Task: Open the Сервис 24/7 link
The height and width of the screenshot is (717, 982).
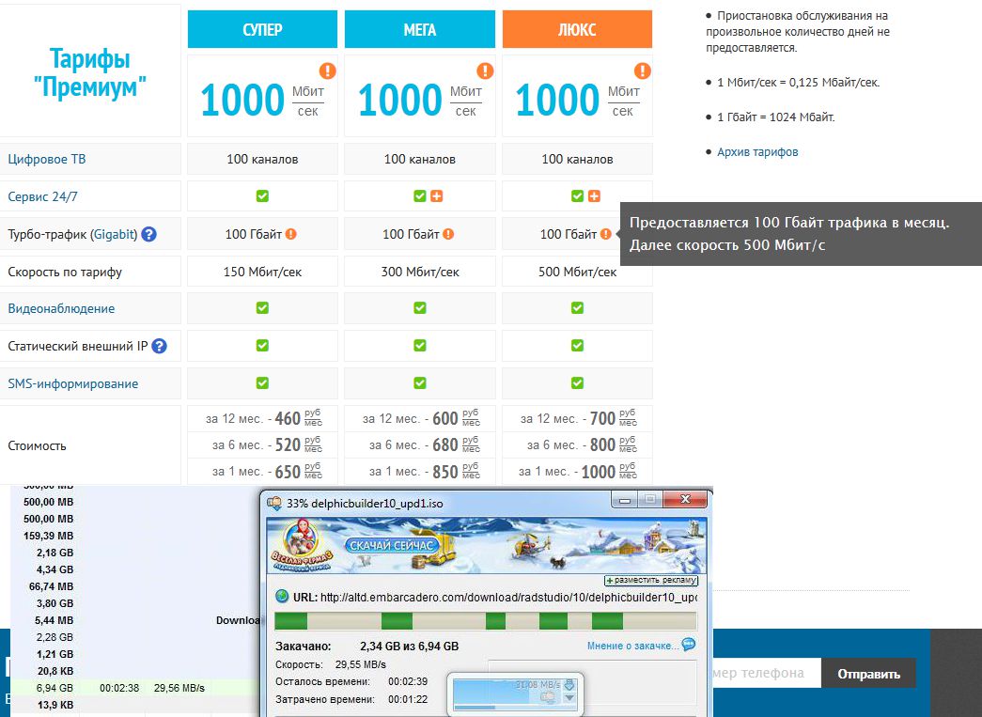Action: (x=42, y=196)
